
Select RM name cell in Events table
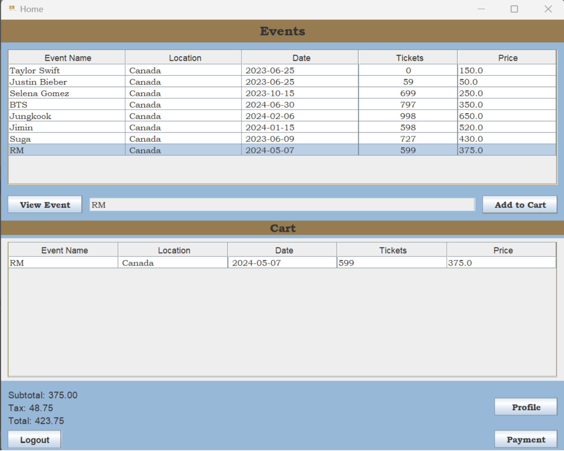point(67,150)
